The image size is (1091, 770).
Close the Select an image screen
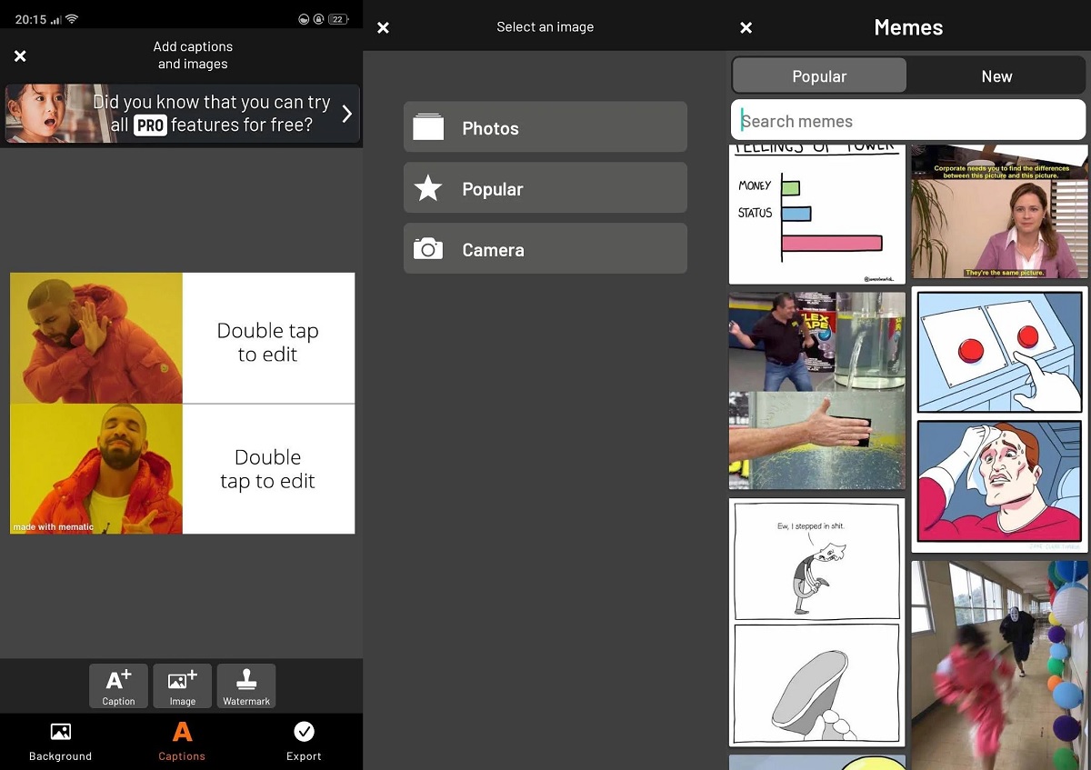click(383, 27)
